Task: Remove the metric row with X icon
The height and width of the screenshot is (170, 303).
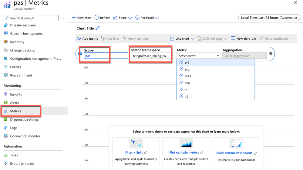Action: tap(271, 53)
